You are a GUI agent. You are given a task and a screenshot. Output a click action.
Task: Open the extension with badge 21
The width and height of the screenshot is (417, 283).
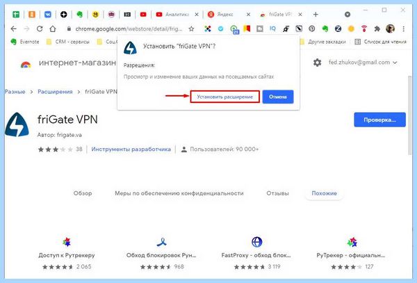coord(234,29)
